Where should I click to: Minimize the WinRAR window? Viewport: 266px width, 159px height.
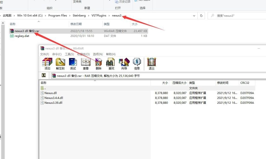[x=259, y=49]
